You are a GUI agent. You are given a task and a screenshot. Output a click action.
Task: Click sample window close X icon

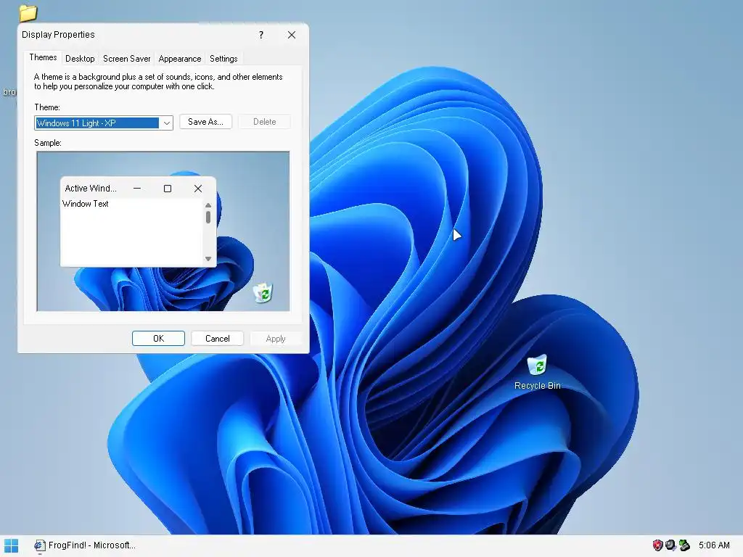click(198, 189)
